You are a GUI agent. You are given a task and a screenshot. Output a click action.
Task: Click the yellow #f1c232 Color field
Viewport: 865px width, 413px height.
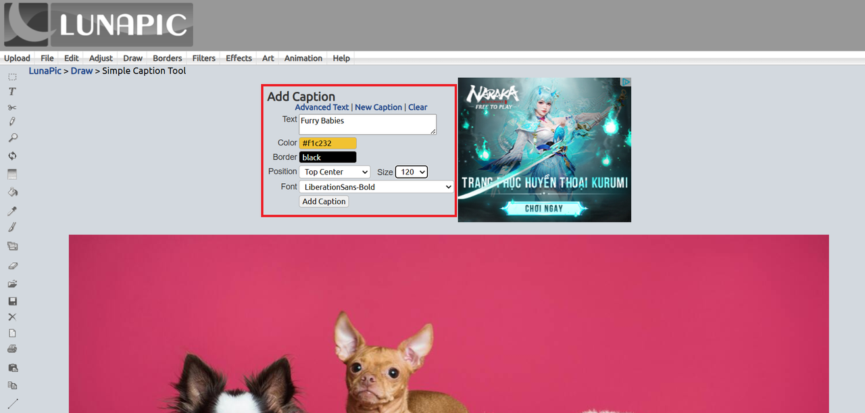coord(328,143)
